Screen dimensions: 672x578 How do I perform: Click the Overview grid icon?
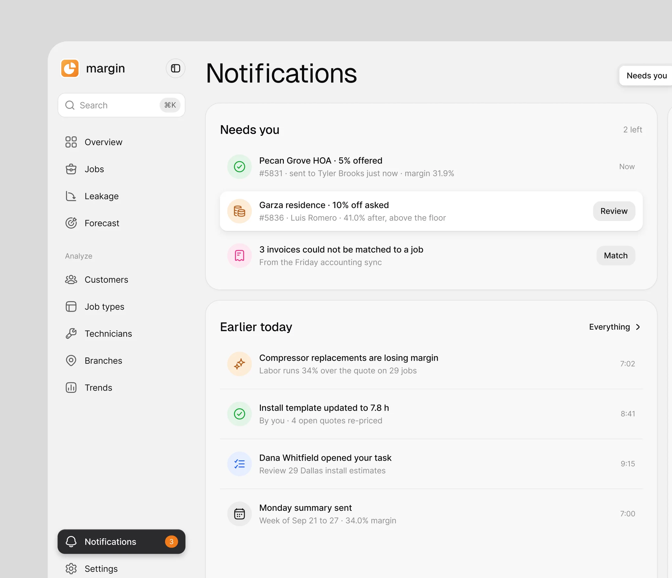[x=71, y=142]
